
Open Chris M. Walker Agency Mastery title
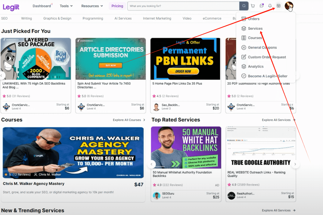pyautogui.click(x=34, y=184)
